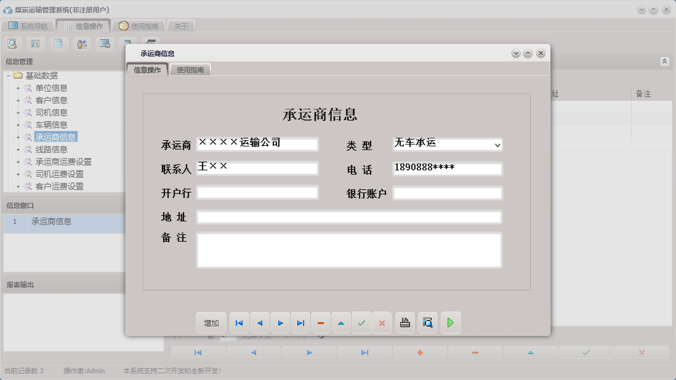Viewport: 676px width, 380px height.
Task: Click the magnifier preview icon on the top toolbar
Action: 12,43
